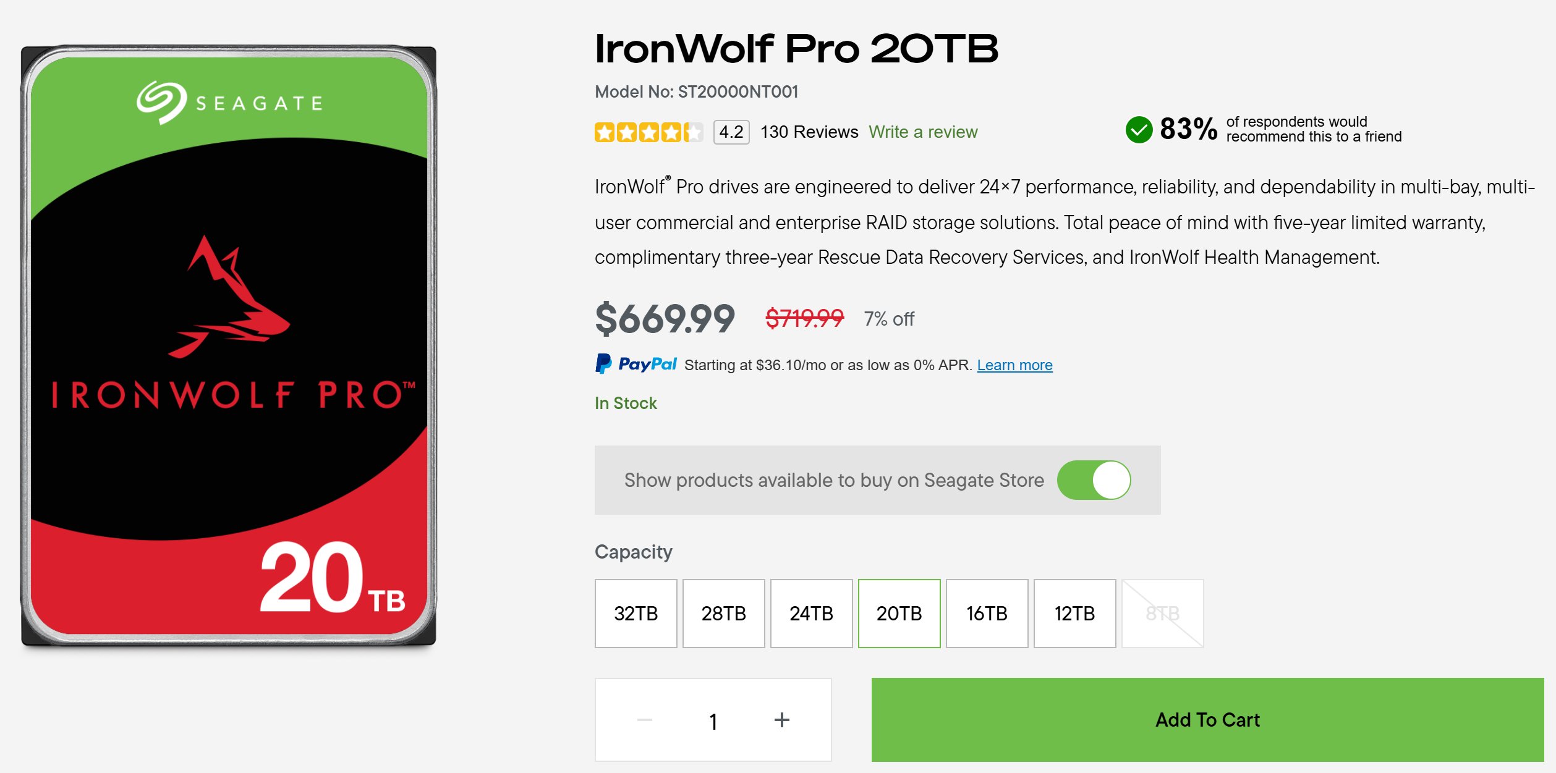
Task: Select the 20TB capacity option
Action: click(x=899, y=614)
